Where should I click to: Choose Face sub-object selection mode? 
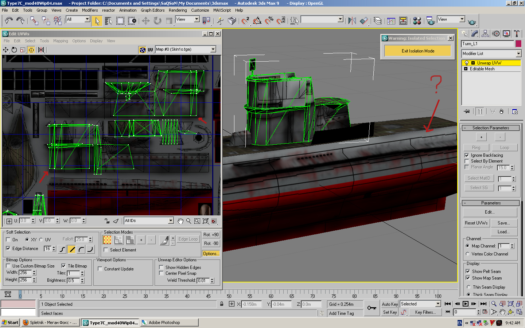coord(130,240)
